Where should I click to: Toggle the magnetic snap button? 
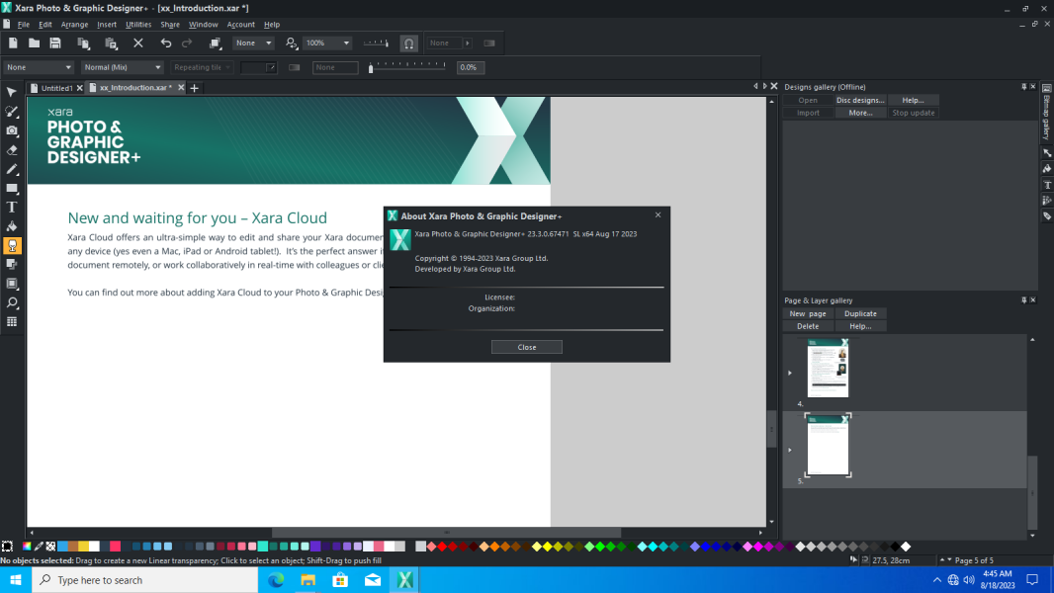(408, 42)
